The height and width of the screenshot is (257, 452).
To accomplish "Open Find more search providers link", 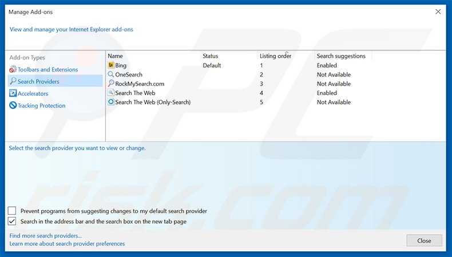I will (46, 235).
